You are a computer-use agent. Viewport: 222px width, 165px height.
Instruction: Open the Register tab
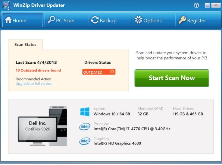coord(198,20)
